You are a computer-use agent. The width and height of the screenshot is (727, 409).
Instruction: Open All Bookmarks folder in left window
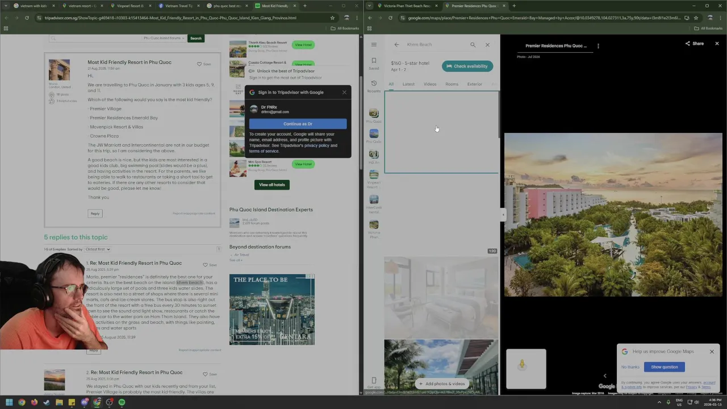coord(346,28)
